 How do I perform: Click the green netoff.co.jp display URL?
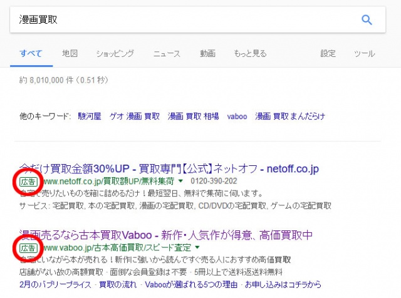(109, 181)
